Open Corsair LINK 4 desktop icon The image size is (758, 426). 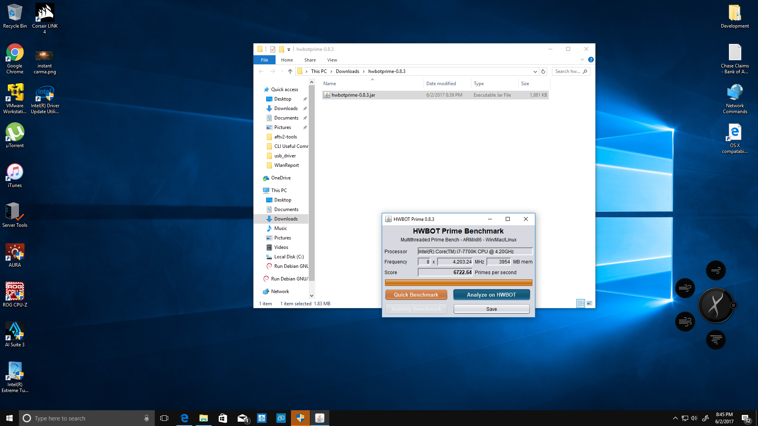click(45, 18)
